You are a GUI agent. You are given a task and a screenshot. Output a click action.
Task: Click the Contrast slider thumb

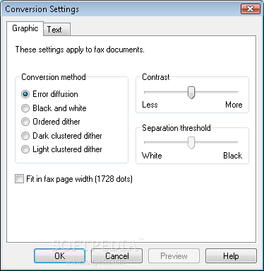(191, 92)
